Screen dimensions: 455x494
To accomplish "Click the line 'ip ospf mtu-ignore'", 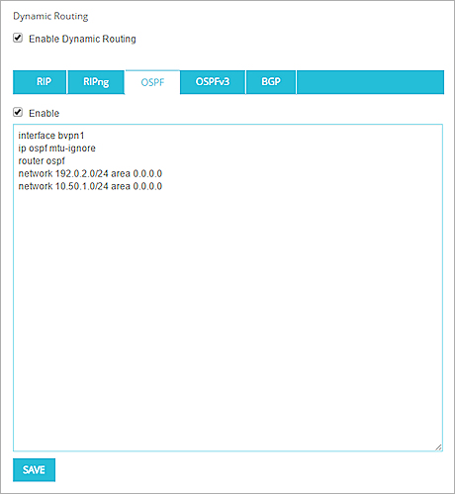I will click(x=56, y=148).
